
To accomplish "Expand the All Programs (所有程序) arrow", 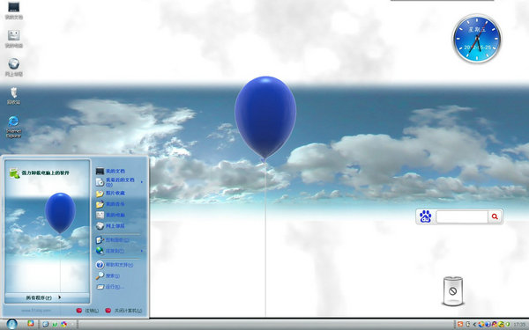I will click(x=59, y=297).
